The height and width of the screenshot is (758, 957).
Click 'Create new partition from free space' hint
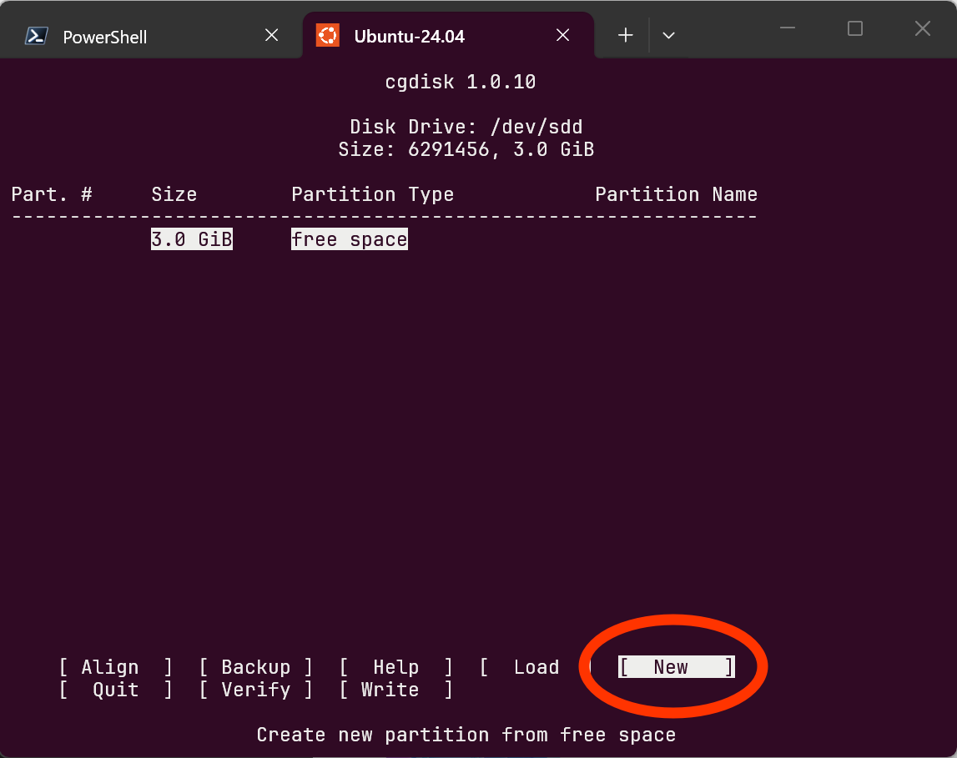(466, 735)
